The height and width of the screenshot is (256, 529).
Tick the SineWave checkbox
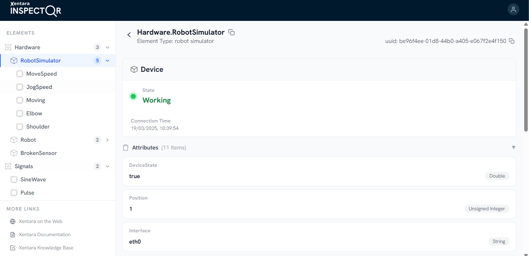(x=14, y=179)
